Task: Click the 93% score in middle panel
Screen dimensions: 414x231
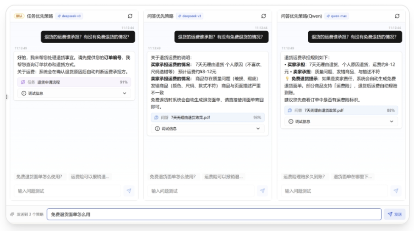Action: 257,117
